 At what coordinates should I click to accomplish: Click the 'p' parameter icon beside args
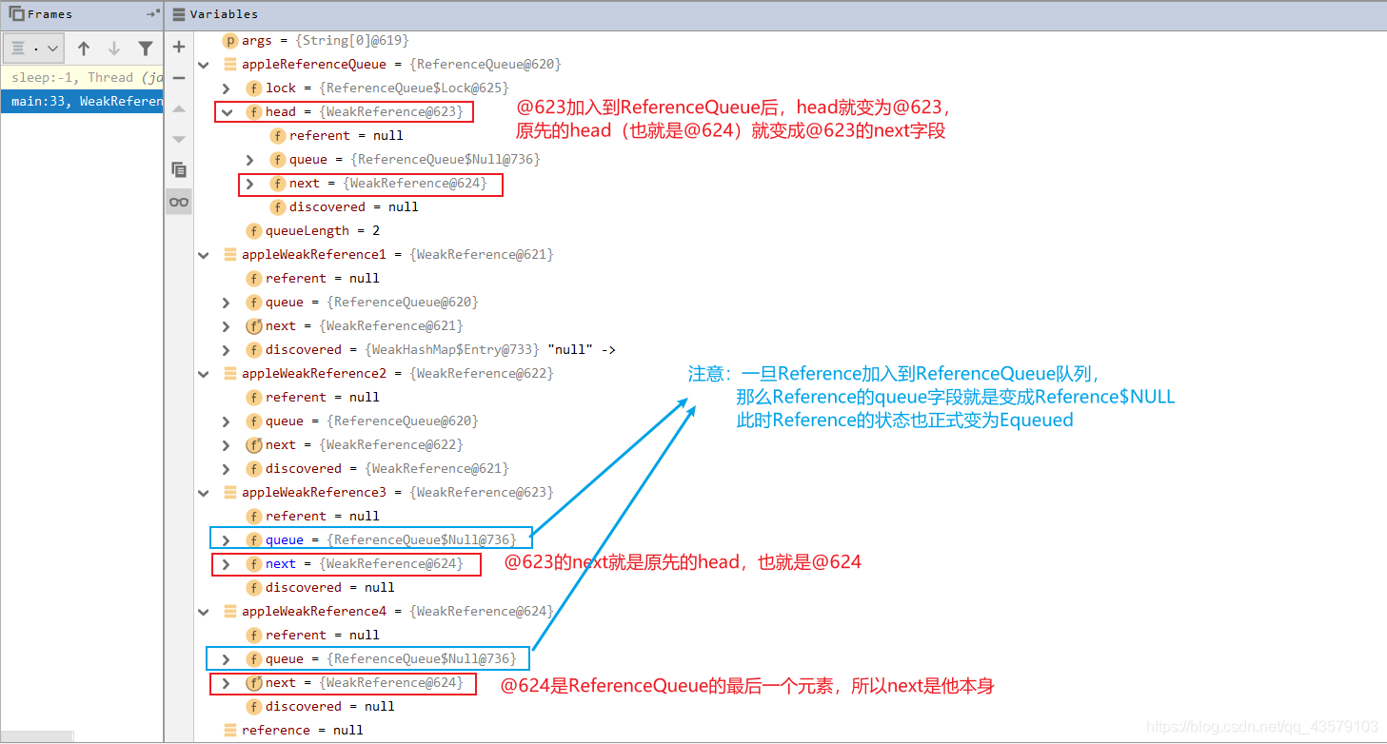[229, 41]
